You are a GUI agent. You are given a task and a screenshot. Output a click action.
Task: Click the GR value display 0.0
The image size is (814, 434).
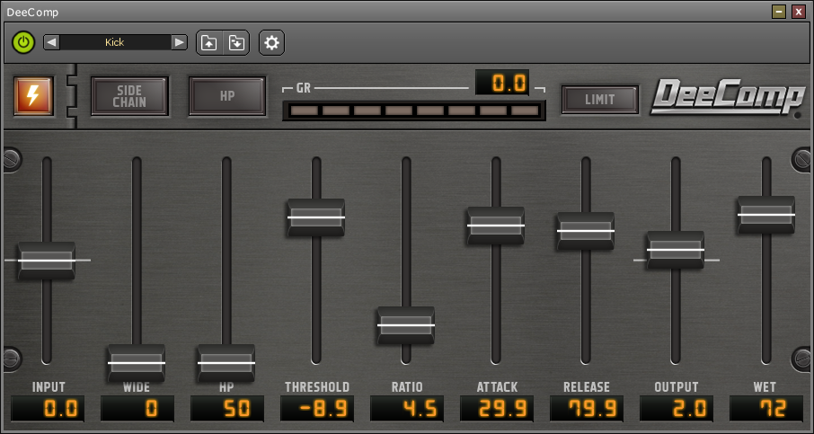pos(502,83)
